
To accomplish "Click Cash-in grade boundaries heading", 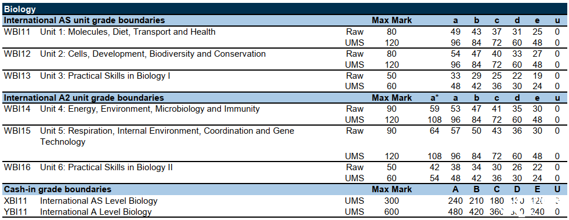I will [x=57, y=189].
